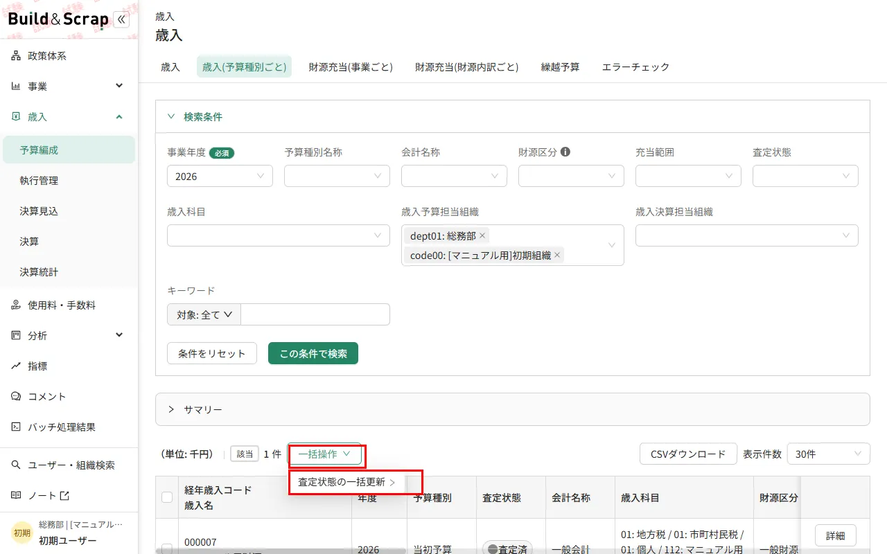Select 査定状態の一括更新 menu item

[x=347, y=482]
